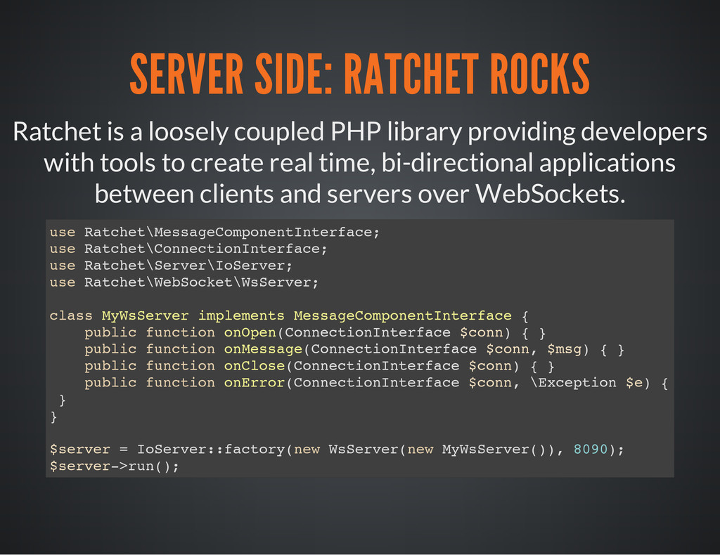The width and height of the screenshot is (720, 555).
Task: Click the '$msg' parameter in onMessage
Action: (565, 350)
